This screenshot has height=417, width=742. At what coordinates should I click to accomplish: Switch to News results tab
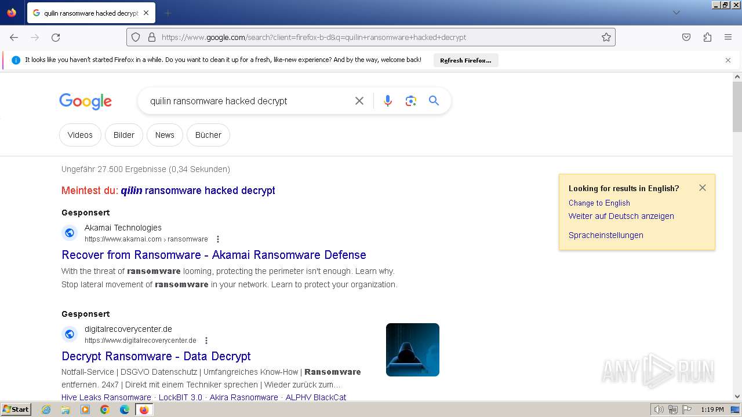(165, 135)
